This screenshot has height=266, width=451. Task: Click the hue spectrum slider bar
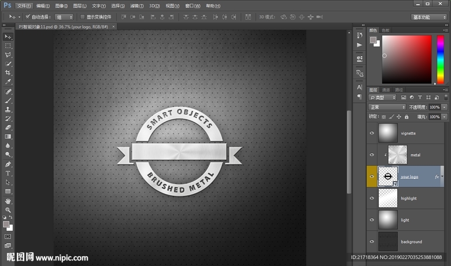[x=440, y=59]
